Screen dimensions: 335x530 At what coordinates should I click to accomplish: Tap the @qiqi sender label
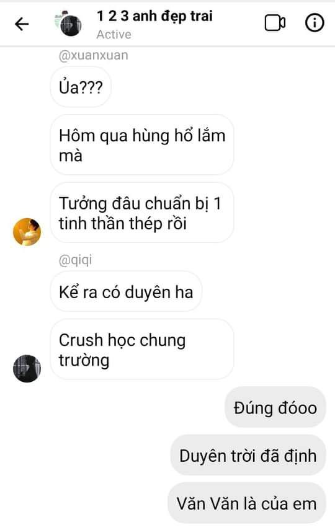(x=75, y=260)
